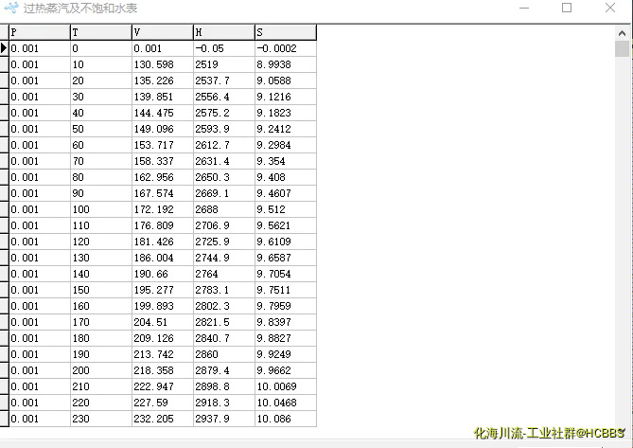Screen dimensions: 633x448
Task: Click the T column header
Action: click(101, 32)
